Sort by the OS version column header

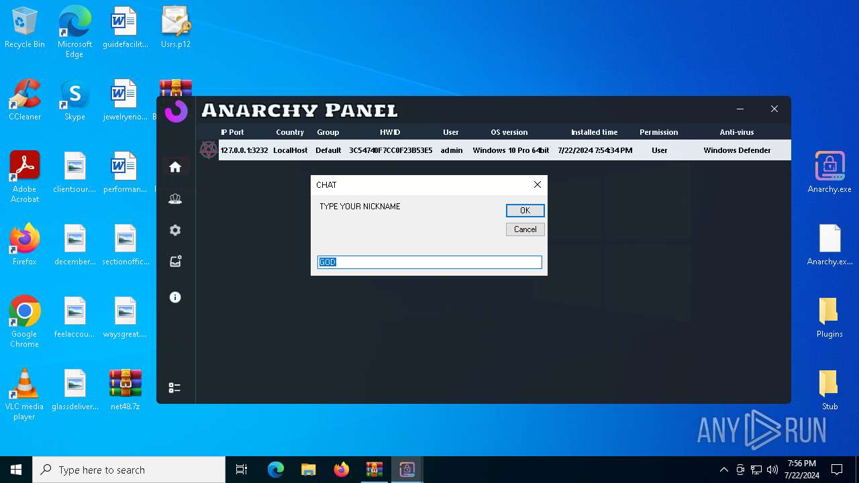(509, 132)
